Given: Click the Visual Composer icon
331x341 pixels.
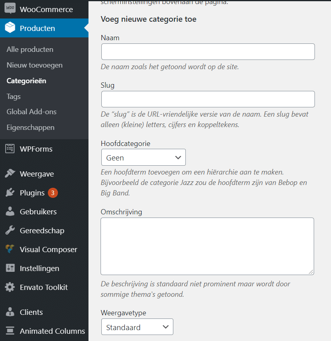Looking at the screenshot, I should pyautogui.click(x=10, y=249).
